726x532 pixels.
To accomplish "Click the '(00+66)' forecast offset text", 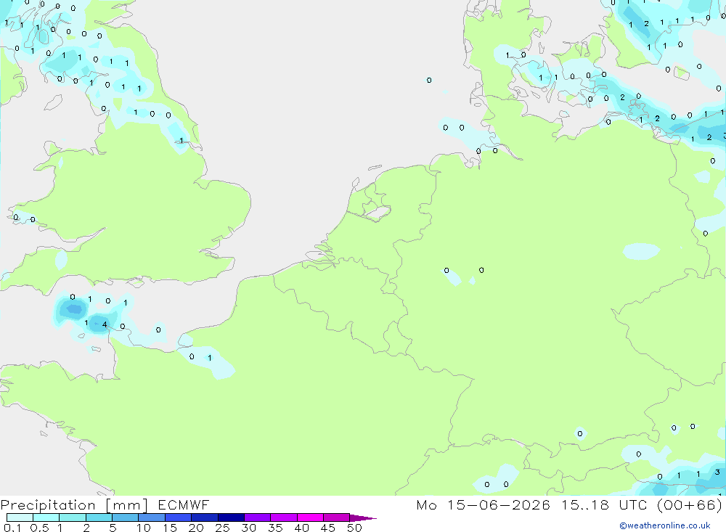I will [x=690, y=504].
